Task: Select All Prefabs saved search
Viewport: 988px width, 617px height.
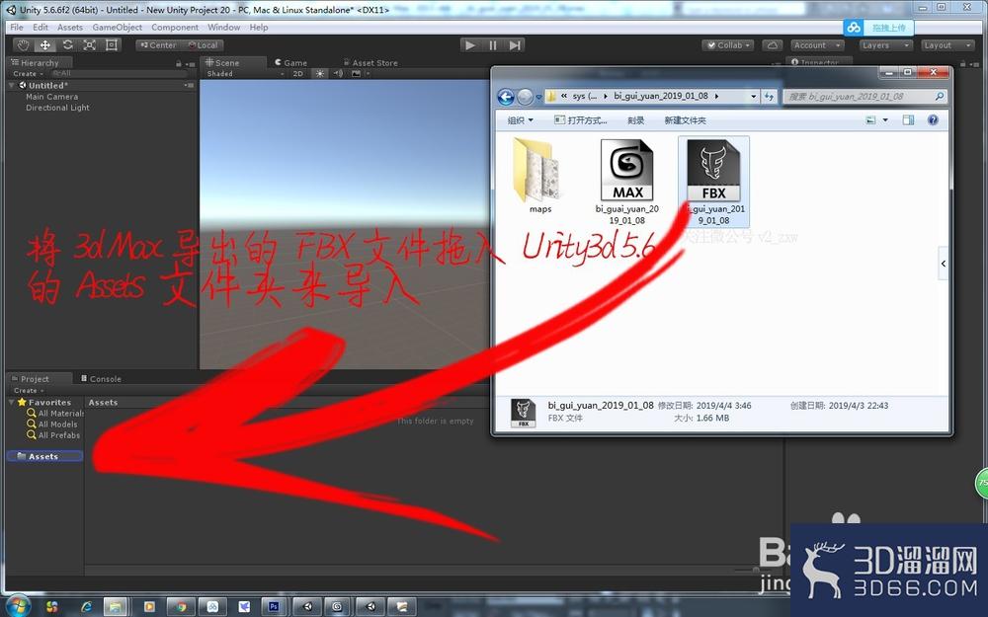Action: (53, 435)
